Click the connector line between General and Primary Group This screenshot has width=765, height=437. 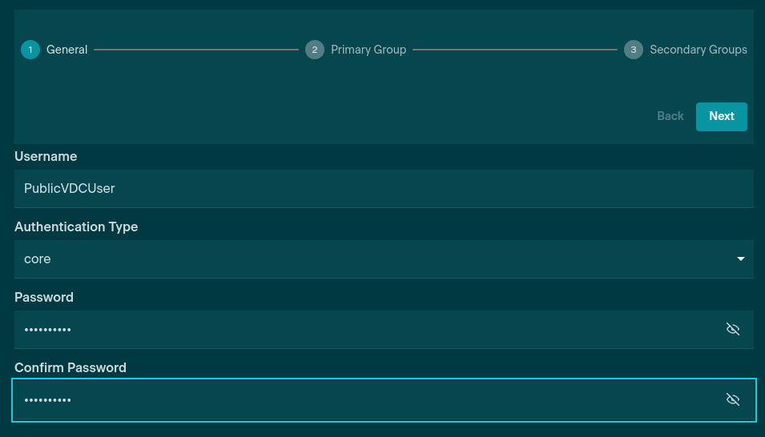point(196,50)
